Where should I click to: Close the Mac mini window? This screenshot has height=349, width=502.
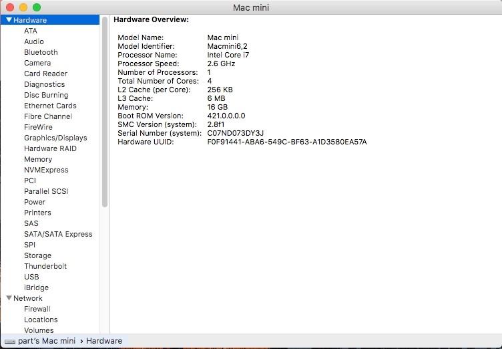tap(10, 7)
